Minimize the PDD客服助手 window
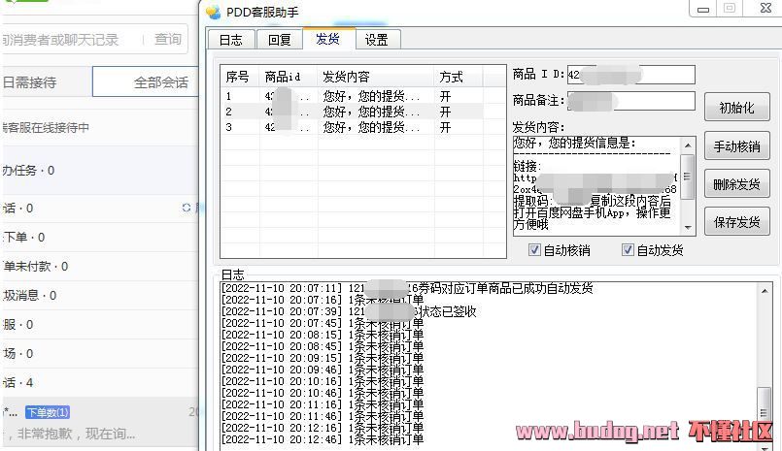The height and width of the screenshot is (451, 782). click(x=703, y=9)
